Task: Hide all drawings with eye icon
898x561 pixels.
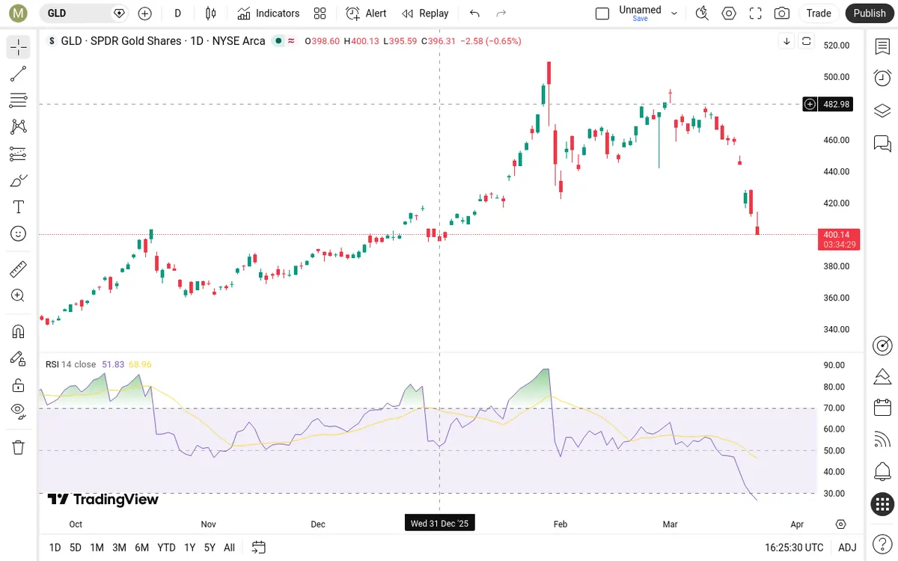Action: [19, 410]
